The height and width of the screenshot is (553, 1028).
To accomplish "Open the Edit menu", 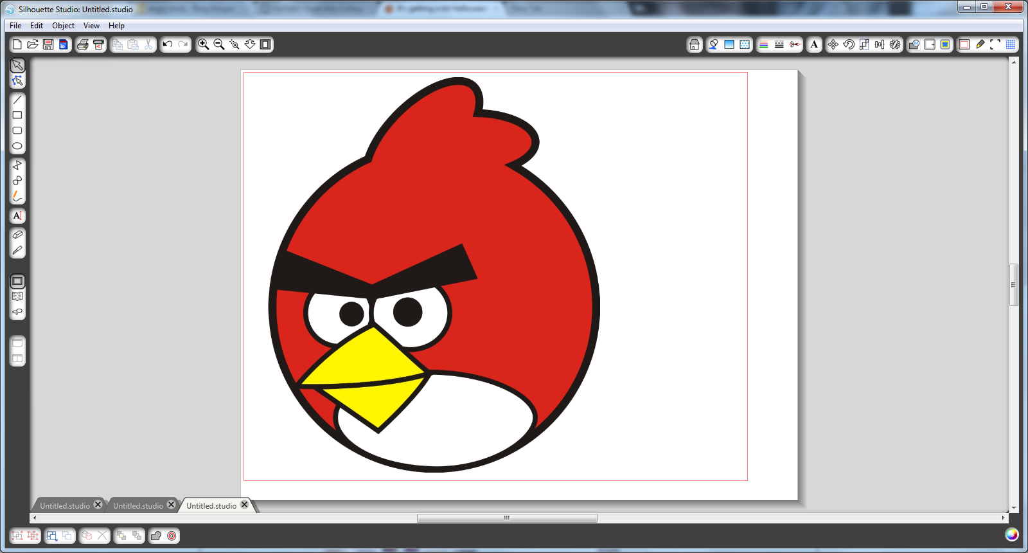I will tap(37, 26).
